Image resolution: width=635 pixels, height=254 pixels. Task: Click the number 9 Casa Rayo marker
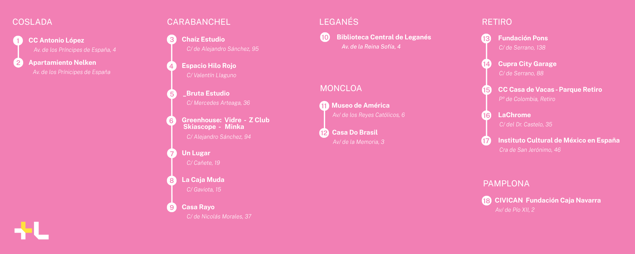tap(172, 207)
